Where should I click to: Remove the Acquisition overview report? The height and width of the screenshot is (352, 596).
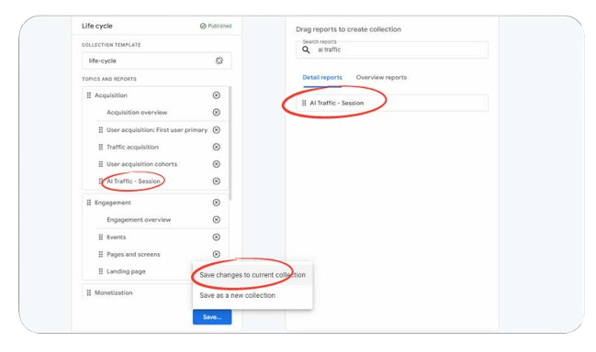pyautogui.click(x=217, y=112)
